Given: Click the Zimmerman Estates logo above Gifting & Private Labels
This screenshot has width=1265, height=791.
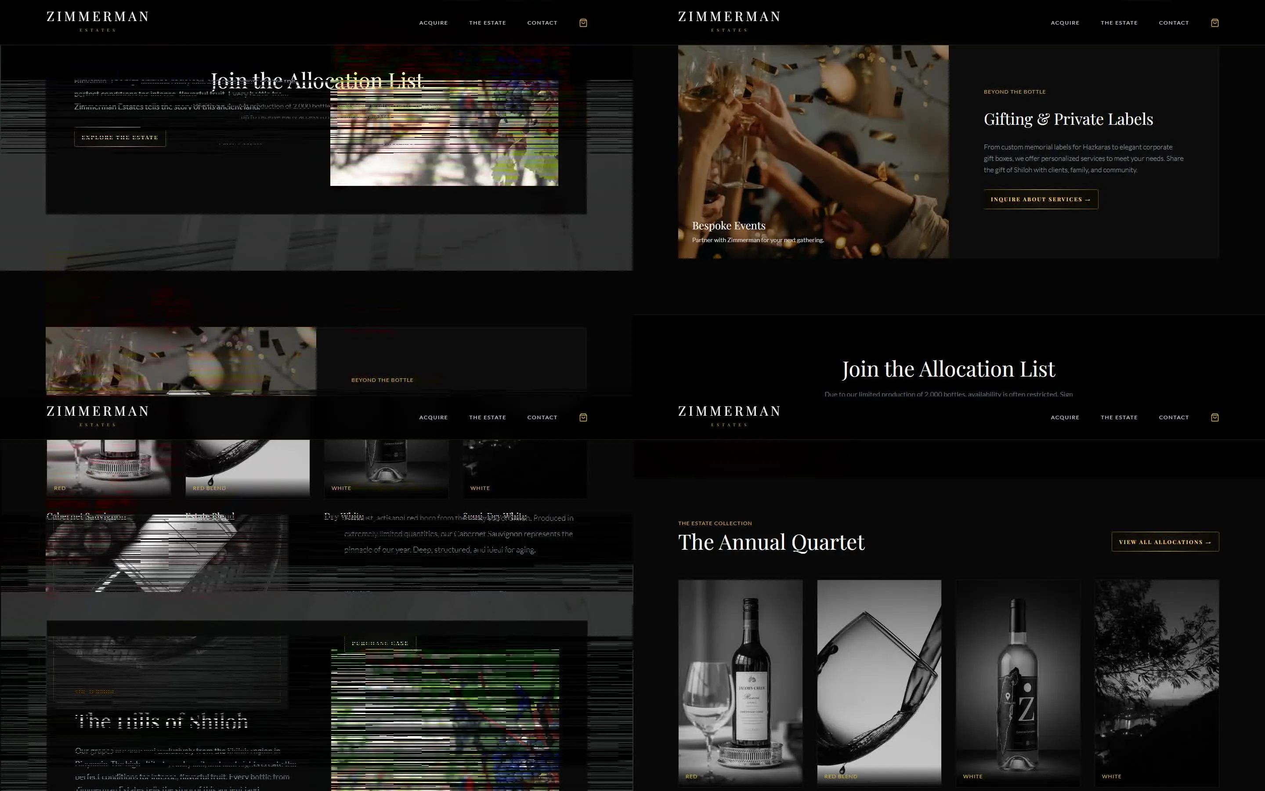Looking at the screenshot, I should (729, 22).
